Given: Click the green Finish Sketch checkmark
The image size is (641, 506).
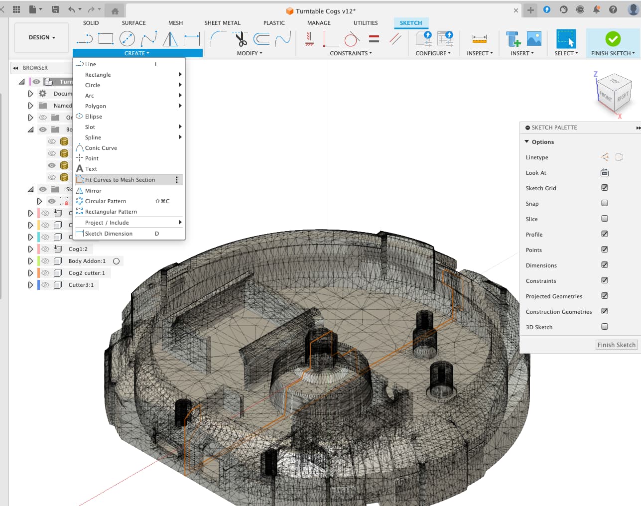Looking at the screenshot, I should coord(613,39).
